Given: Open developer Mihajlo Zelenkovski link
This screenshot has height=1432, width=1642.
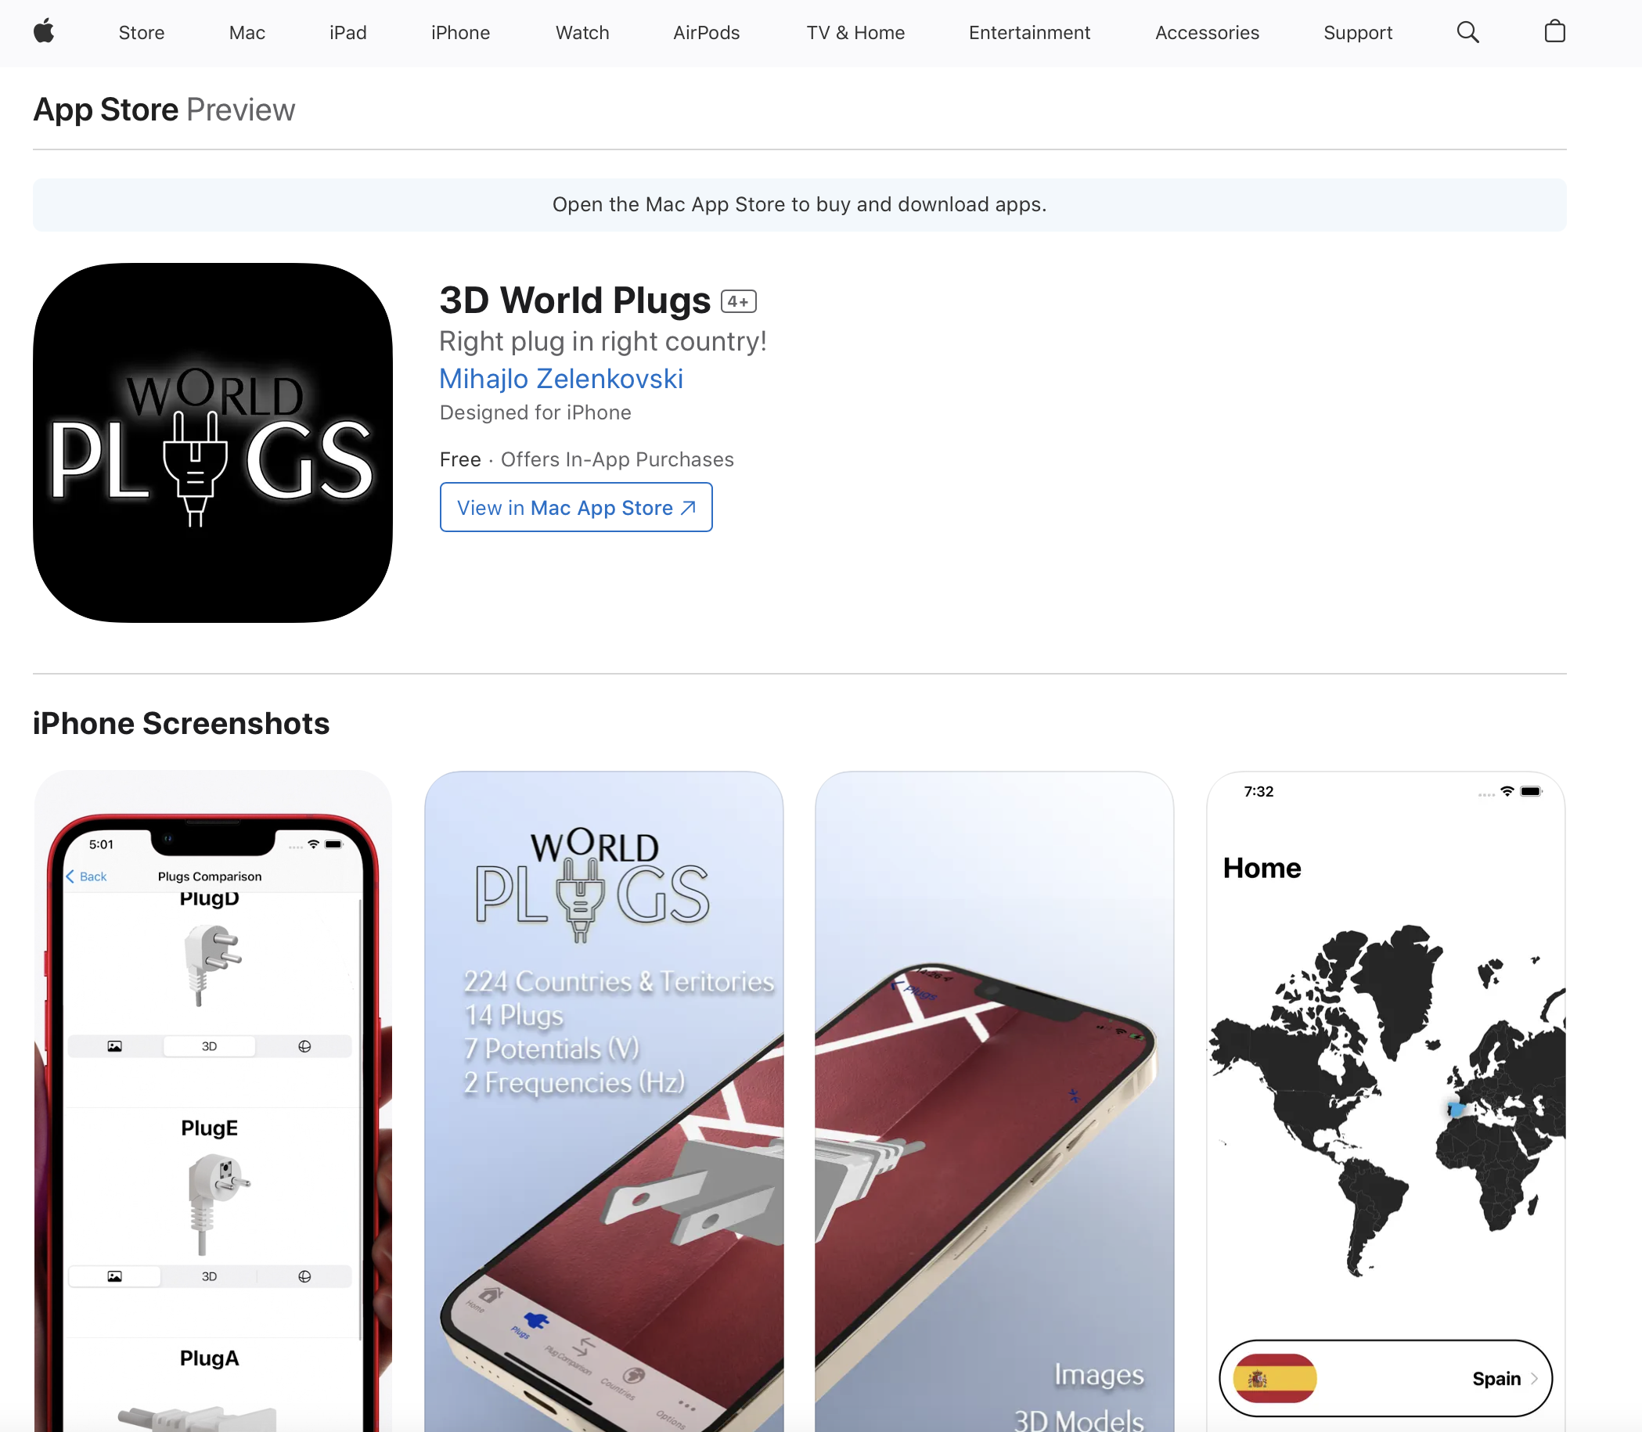Looking at the screenshot, I should pos(561,379).
